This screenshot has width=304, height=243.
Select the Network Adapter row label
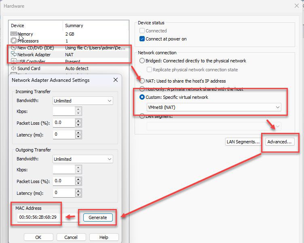(34, 55)
